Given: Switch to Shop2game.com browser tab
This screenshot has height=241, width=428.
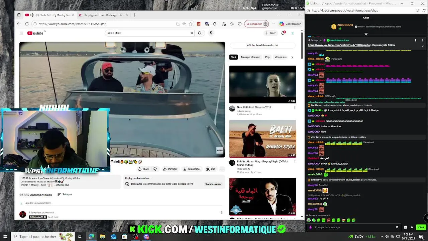Looking at the screenshot, I should click(x=103, y=15).
